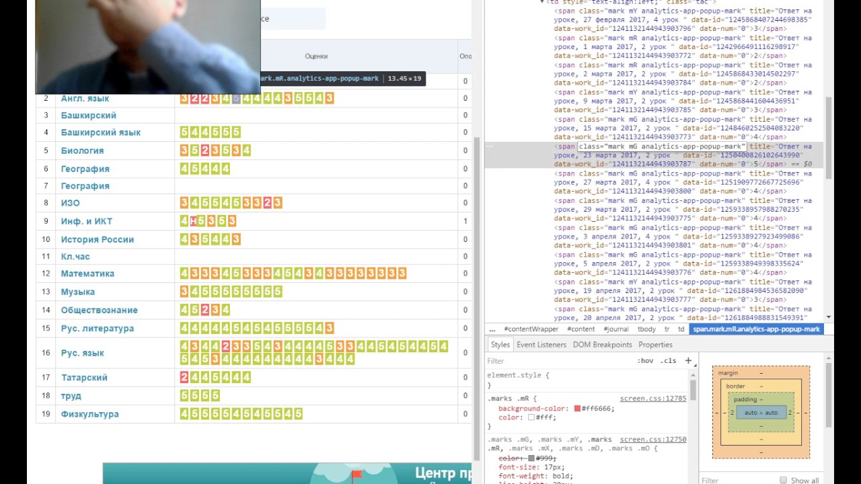
Task: Open the Физкультура subject link
Action: pos(90,413)
